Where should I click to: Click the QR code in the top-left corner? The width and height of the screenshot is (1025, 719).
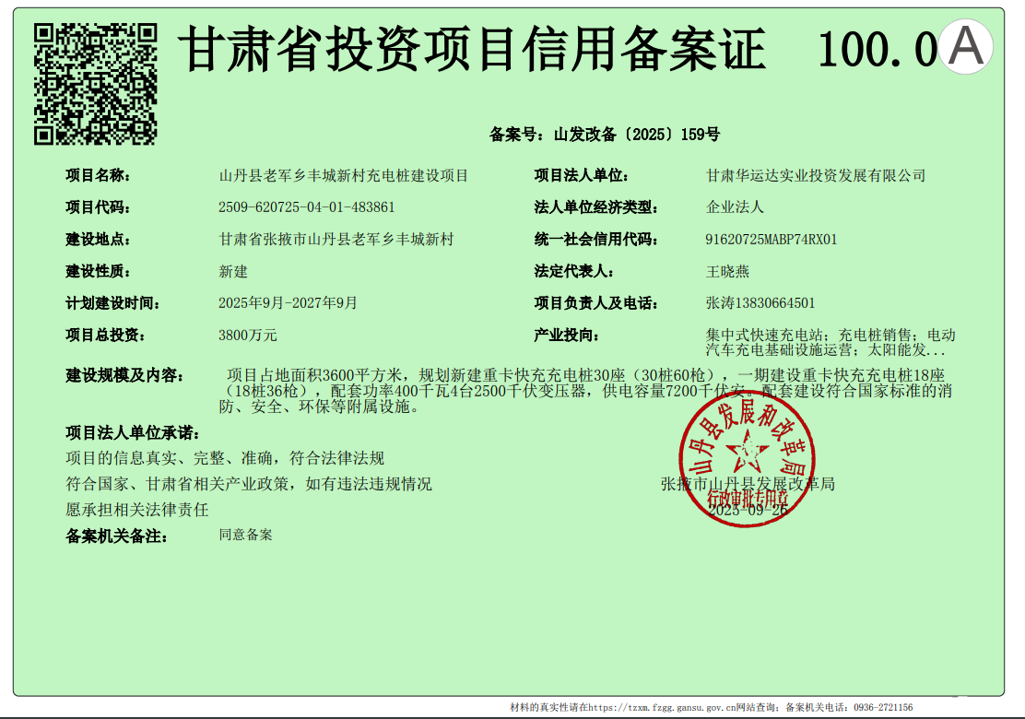(95, 84)
